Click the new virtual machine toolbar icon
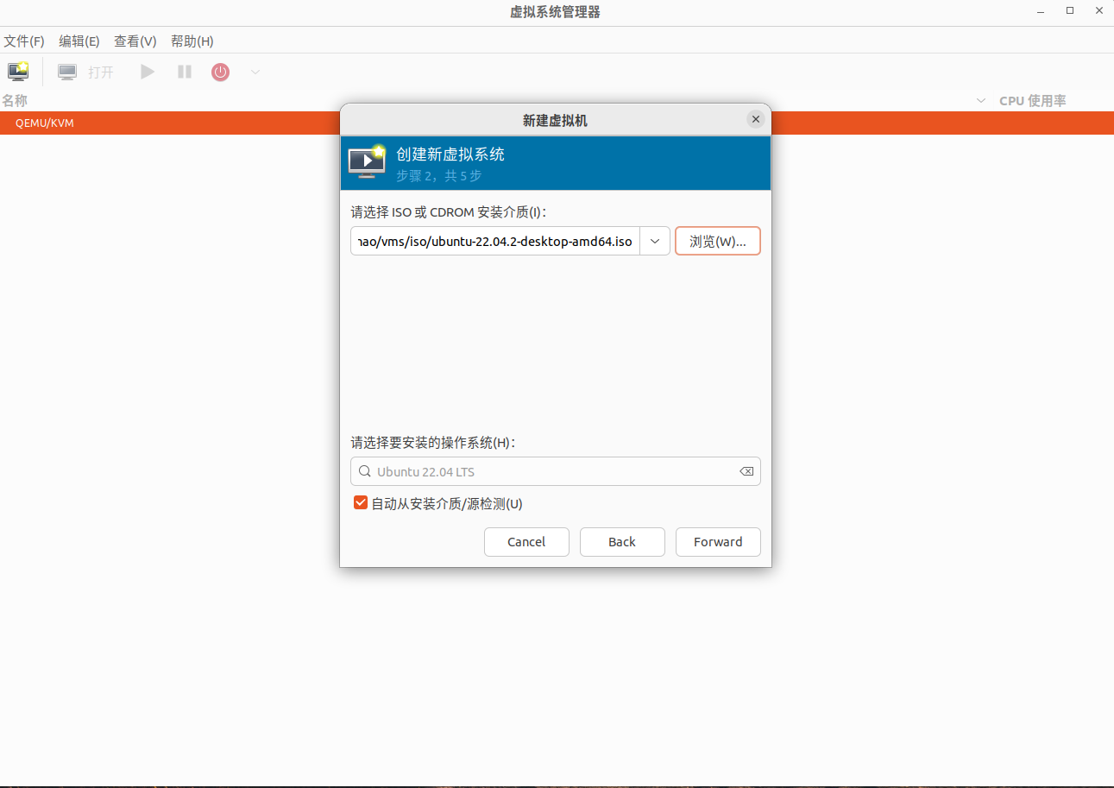 [18, 72]
